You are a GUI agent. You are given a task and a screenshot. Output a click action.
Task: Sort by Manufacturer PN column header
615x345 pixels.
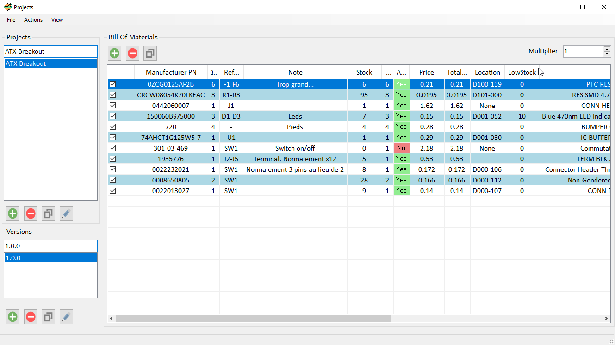[x=171, y=72]
